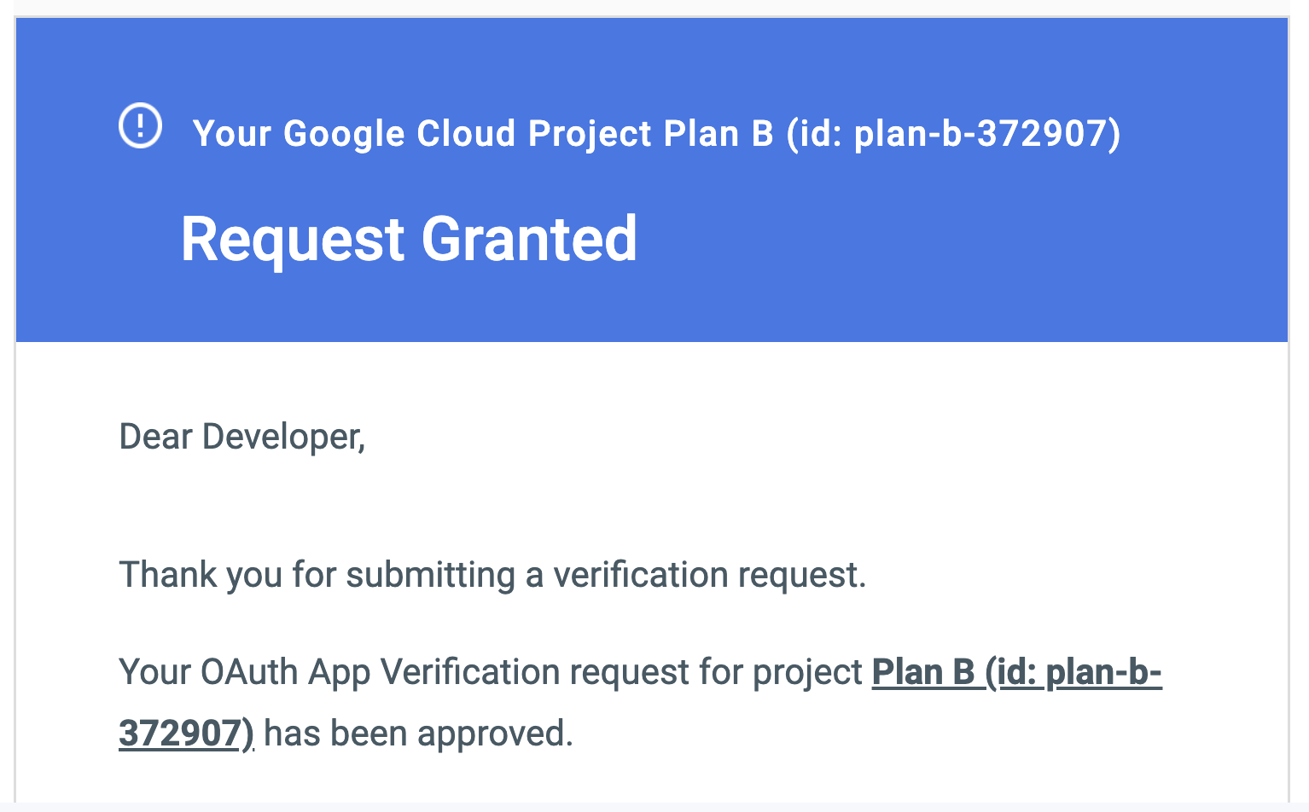The height and width of the screenshot is (812, 1309).
Task: Click "plan-b-372907" ID in the blue banner
Action: [x=981, y=134]
